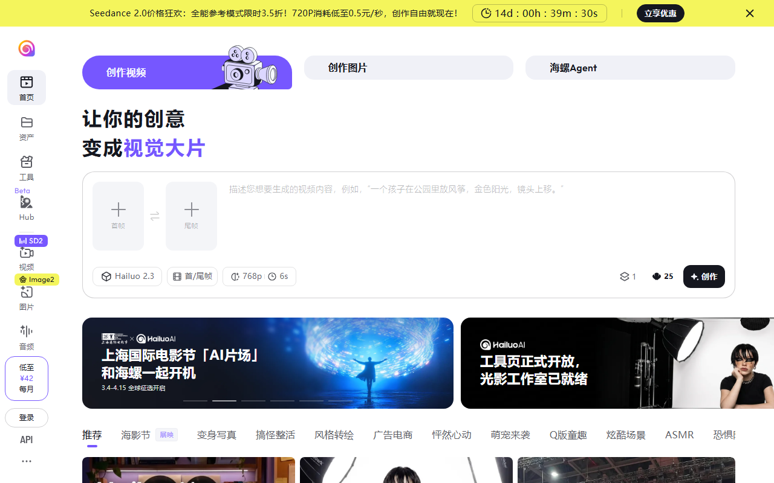Open the Hailuo 2.3 model dropdown
The width and height of the screenshot is (774, 483).
click(x=127, y=277)
